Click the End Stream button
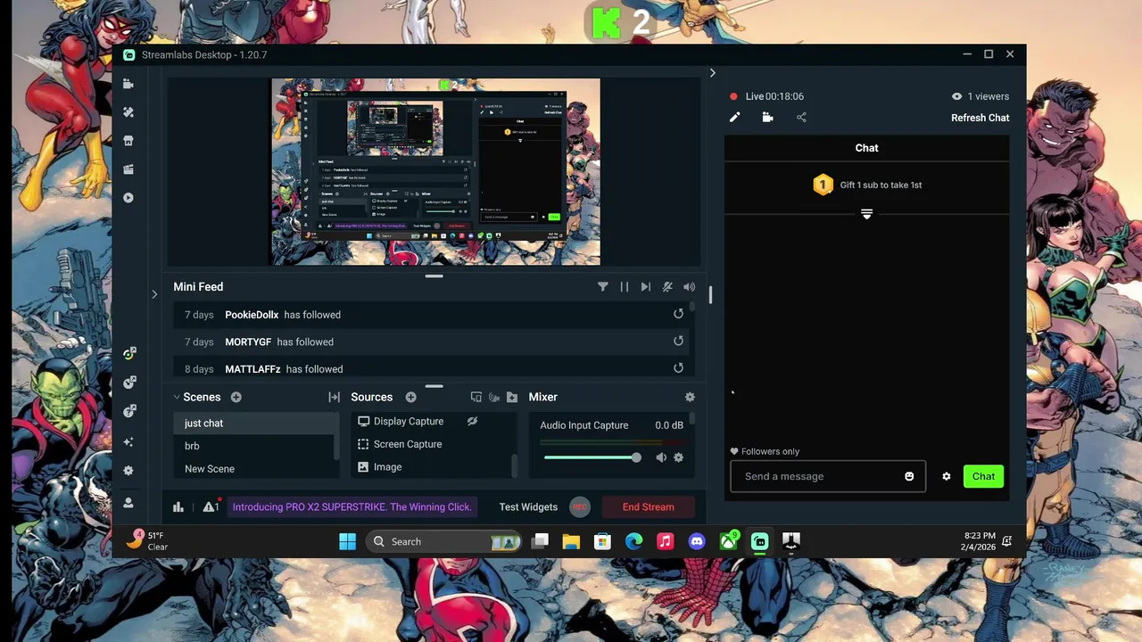Screen dimensions: 1142x642 click(x=648, y=506)
